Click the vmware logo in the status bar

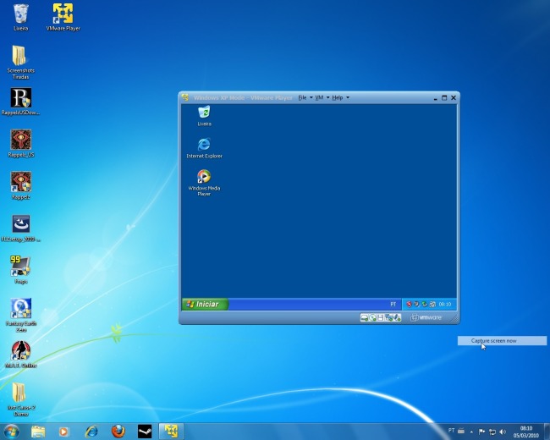click(x=426, y=317)
